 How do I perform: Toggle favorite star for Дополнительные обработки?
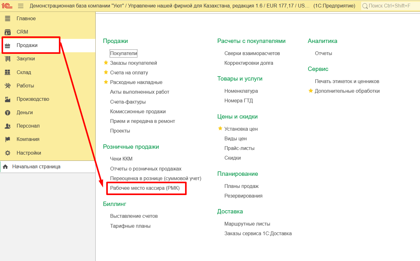click(310, 91)
